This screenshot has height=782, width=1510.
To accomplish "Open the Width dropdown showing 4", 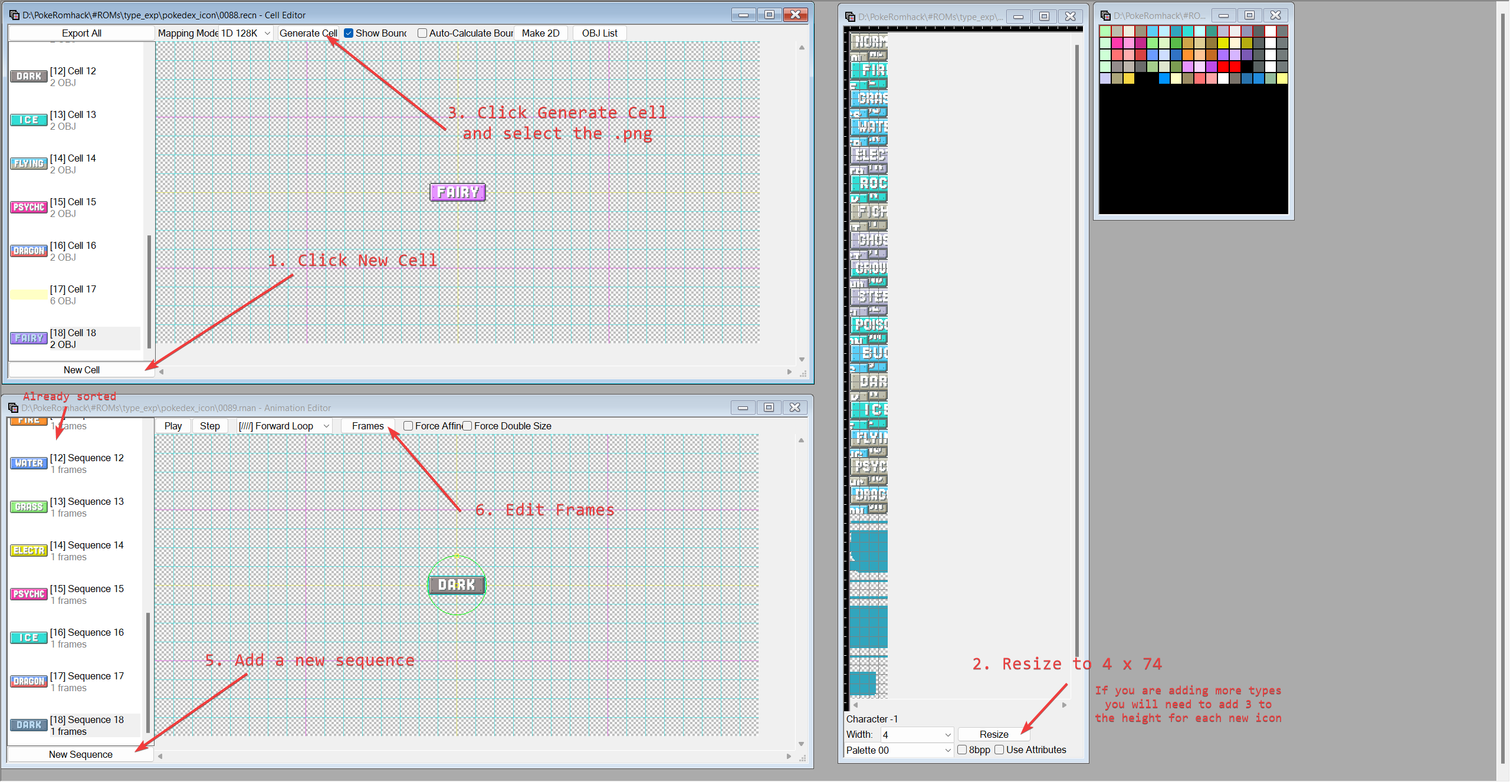I will (917, 735).
